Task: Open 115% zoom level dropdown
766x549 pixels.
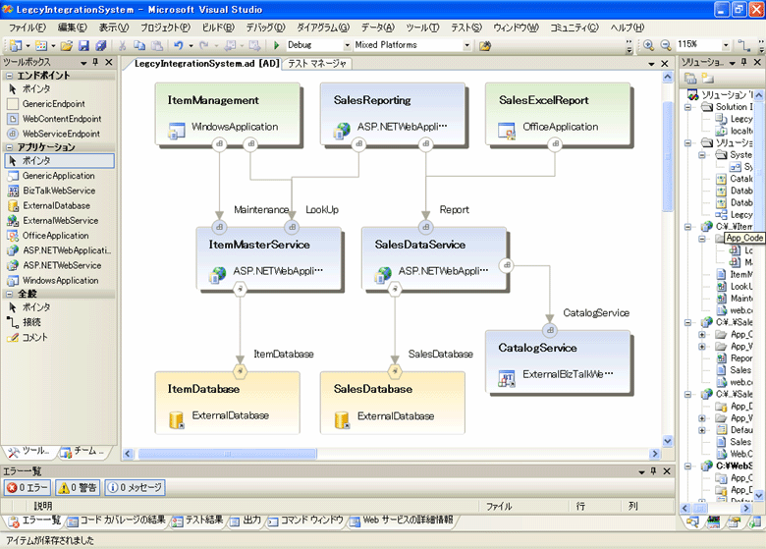Action: point(726,45)
